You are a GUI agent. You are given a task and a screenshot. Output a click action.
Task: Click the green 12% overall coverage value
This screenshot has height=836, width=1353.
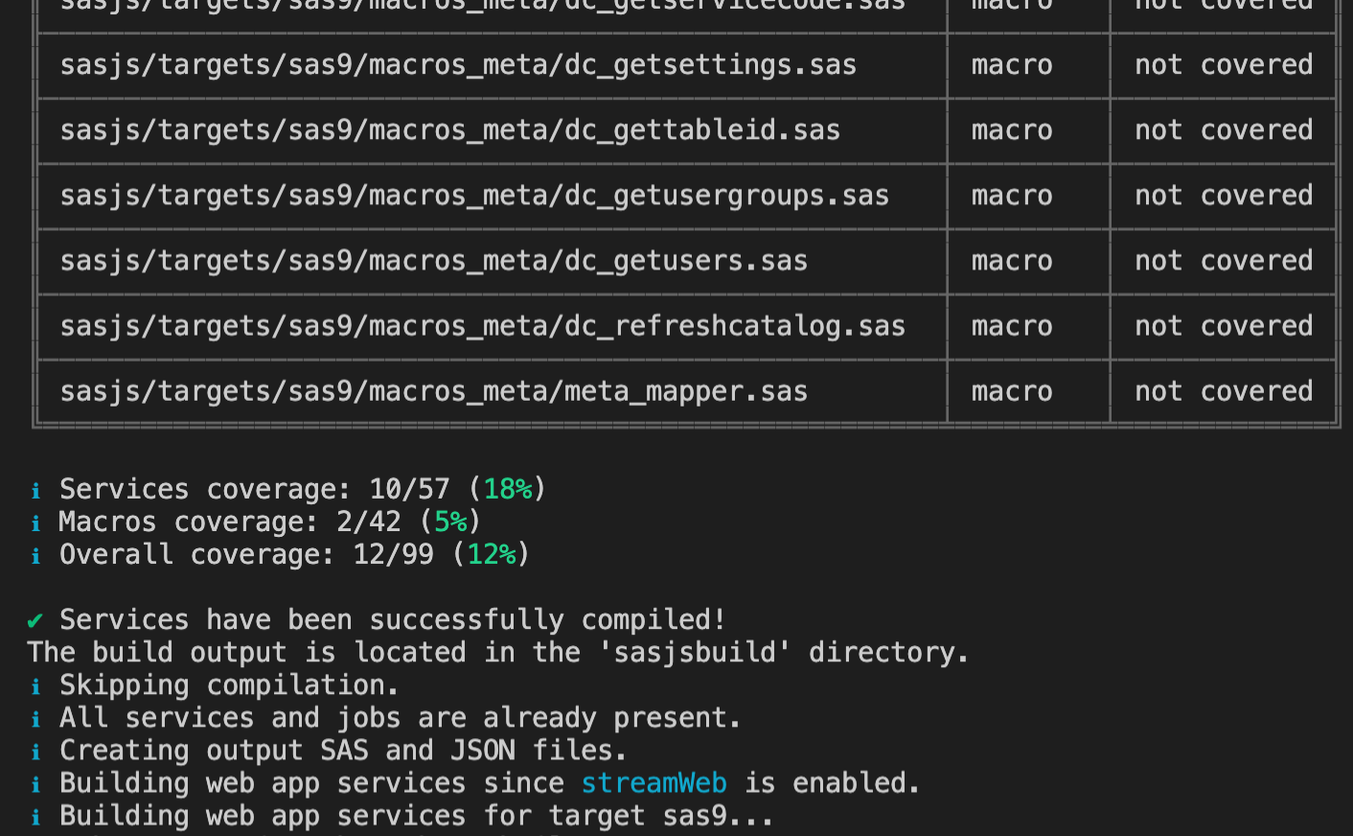(x=491, y=554)
